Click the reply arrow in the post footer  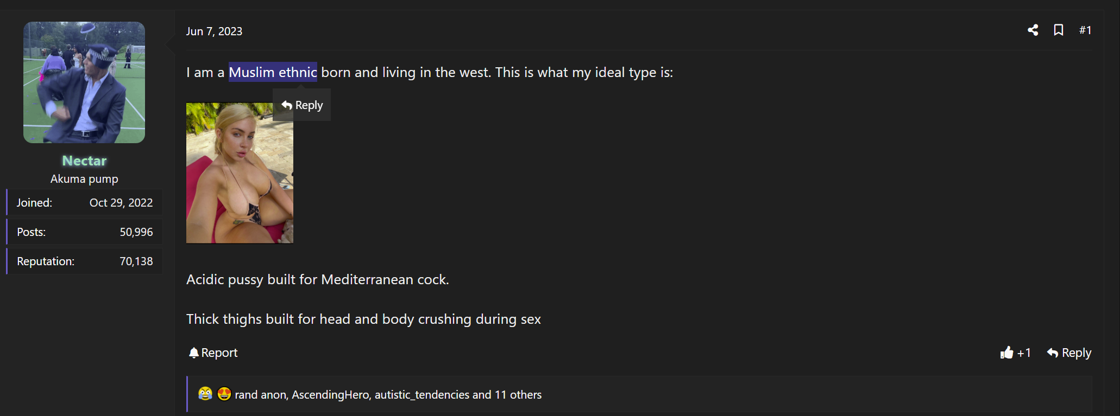pos(1053,353)
